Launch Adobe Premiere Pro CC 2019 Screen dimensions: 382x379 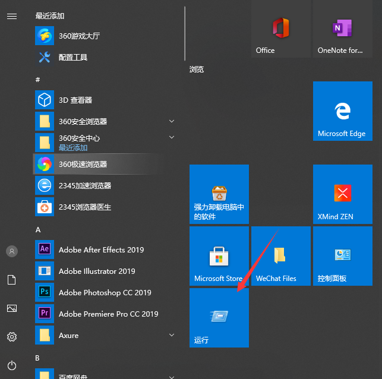click(108, 314)
